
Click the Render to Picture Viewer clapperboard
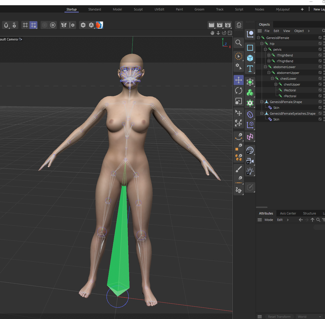click(x=219, y=25)
